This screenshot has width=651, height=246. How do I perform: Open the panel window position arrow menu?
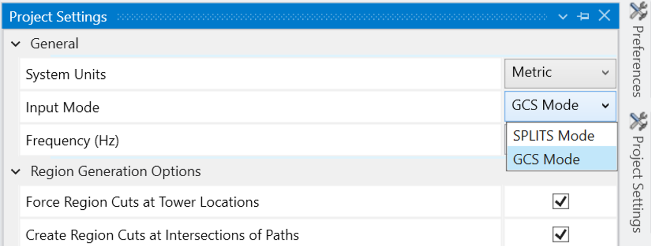click(563, 16)
